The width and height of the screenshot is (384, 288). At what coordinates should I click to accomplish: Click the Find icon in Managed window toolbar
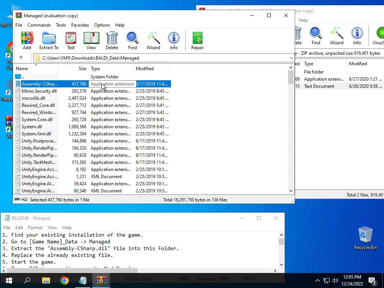pyautogui.click(x=132, y=40)
